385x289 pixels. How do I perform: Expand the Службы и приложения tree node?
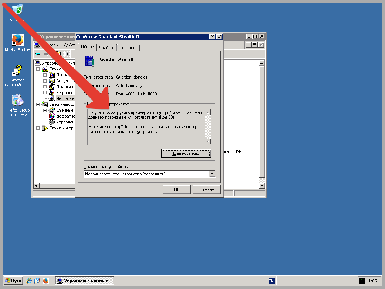(x=38, y=128)
